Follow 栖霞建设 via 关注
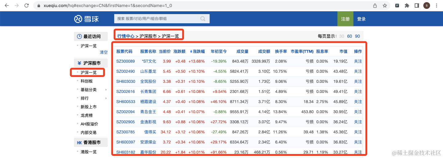The height and width of the screenshot is (158, 443). coord(358,102)
